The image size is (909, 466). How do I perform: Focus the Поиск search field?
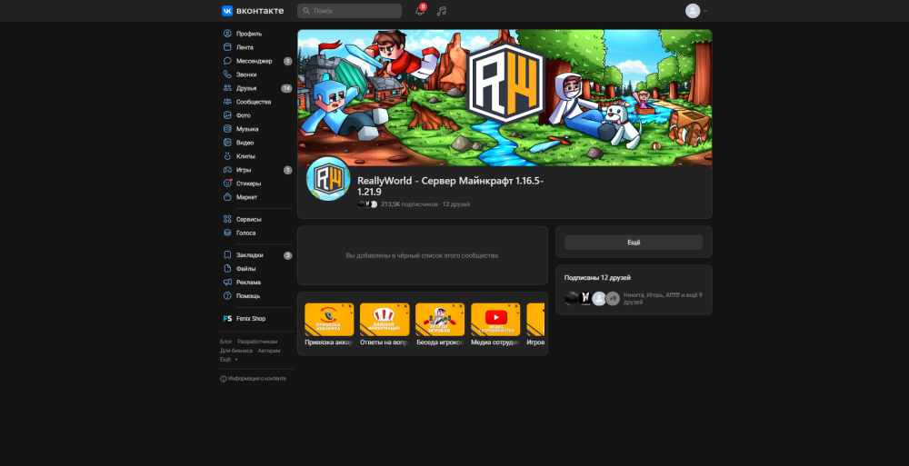pyautogui.click(x=350, y=11)
